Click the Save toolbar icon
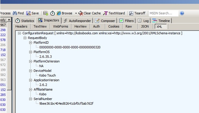This screenshot has height=113, width=199. coord(28,13)
